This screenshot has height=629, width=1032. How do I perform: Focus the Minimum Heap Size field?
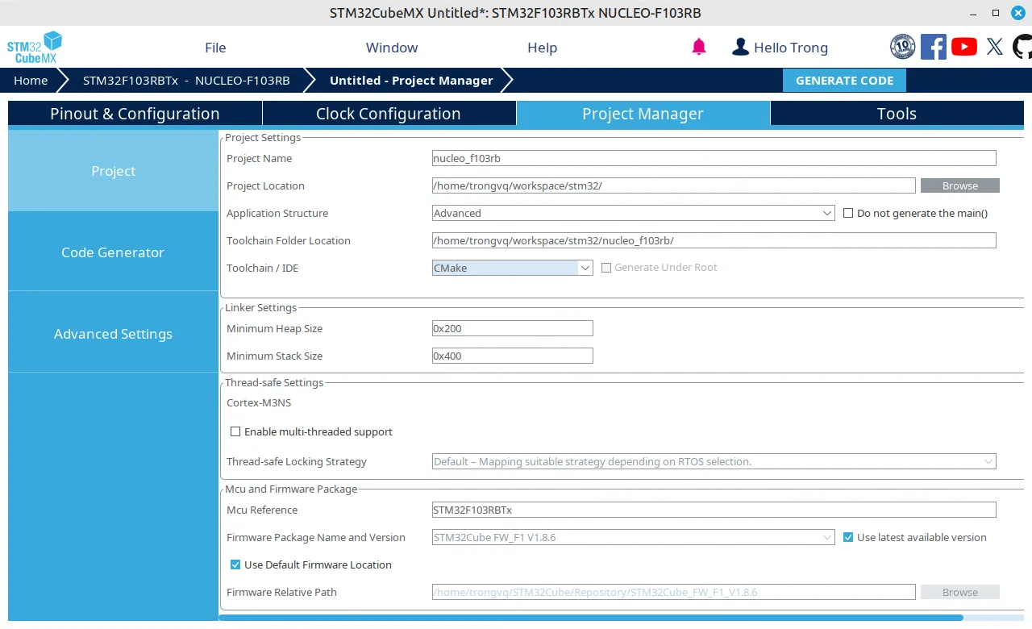(513, 328)
